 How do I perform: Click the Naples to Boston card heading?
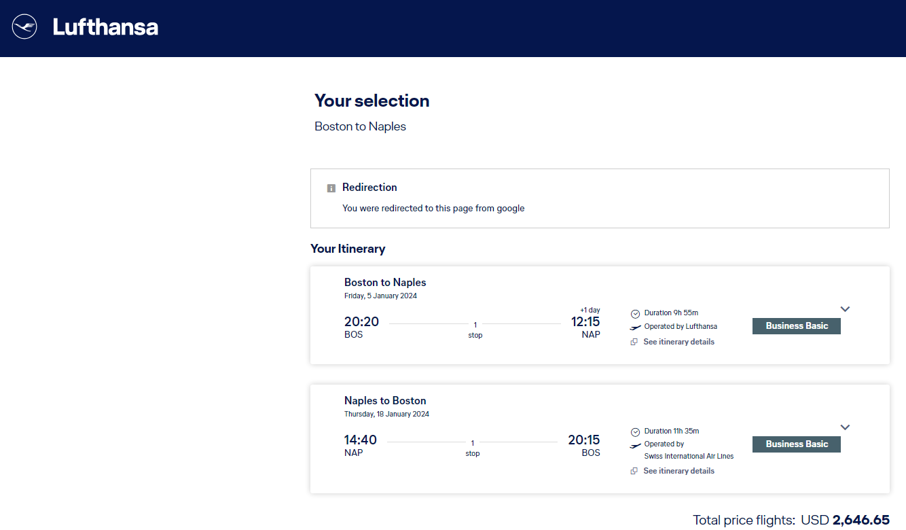click(385, 401)
